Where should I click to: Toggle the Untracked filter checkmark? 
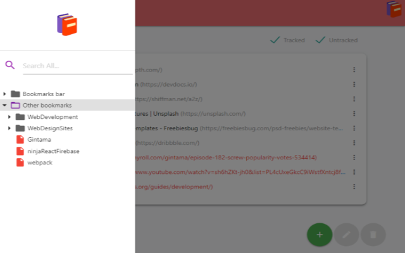click(320, 40)
